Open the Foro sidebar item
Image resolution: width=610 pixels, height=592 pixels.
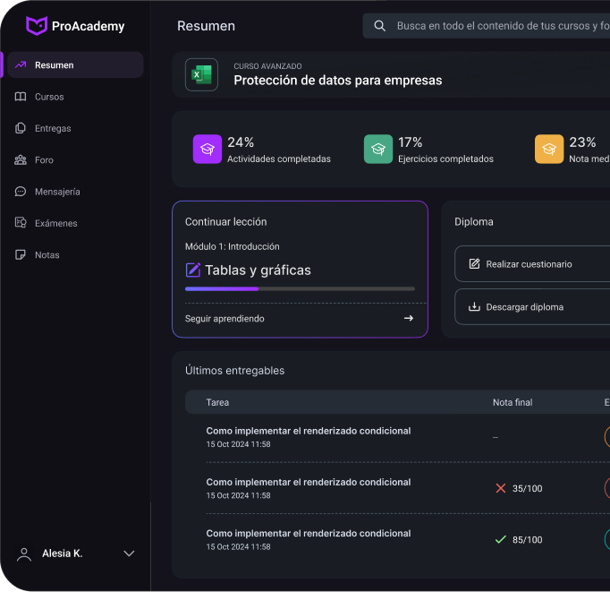coord(44,160)
